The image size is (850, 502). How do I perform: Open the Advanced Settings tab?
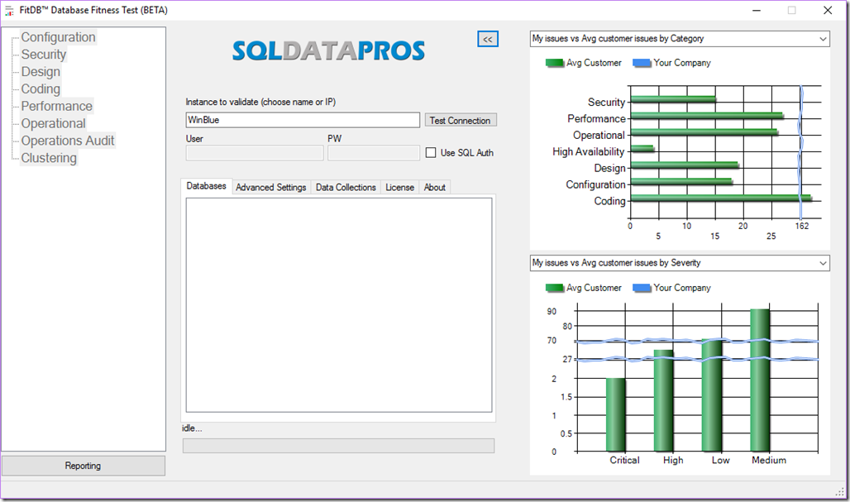coord(271,187)
